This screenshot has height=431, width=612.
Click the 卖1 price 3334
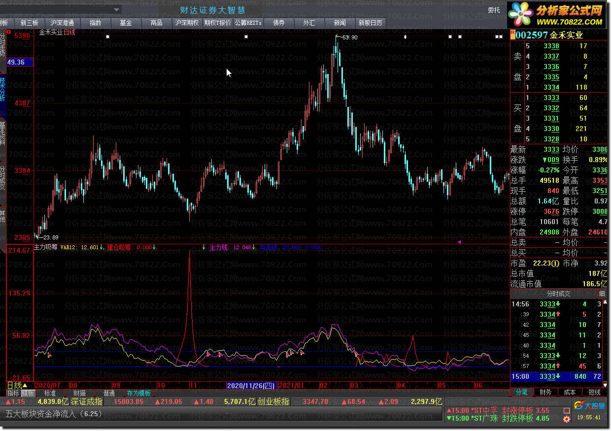551,87
